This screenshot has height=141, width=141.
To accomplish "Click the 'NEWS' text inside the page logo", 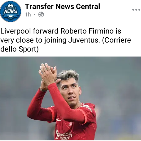I will click(11, 11).
